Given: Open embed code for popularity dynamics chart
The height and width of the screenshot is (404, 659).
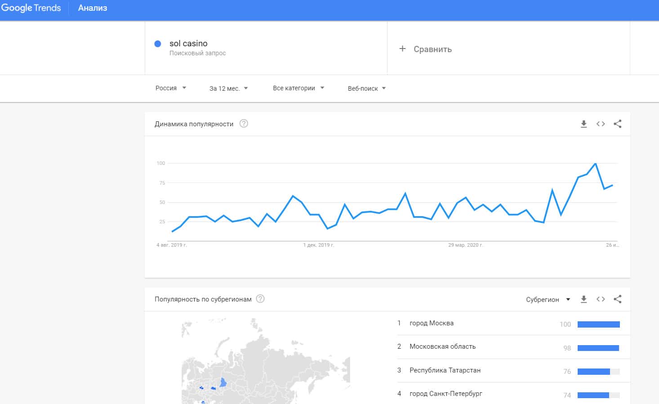Looking at the screenshot, I should (601, 124).
